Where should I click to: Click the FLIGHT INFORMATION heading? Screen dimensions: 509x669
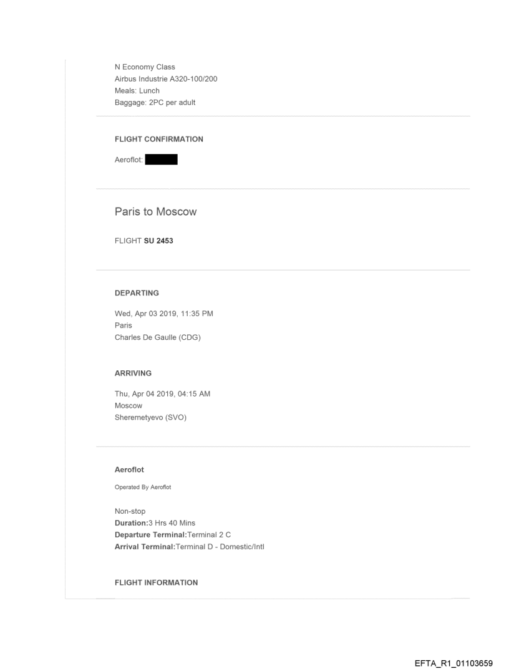click(x=156, y=582)
